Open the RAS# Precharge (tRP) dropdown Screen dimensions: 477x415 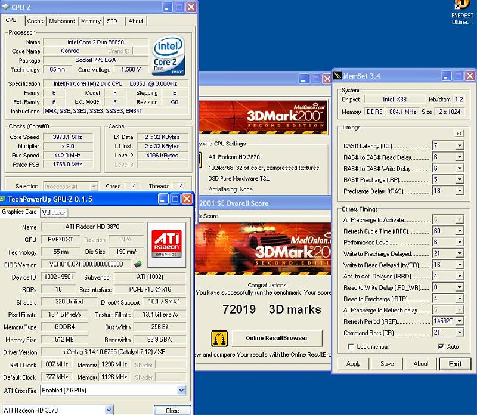460,179
